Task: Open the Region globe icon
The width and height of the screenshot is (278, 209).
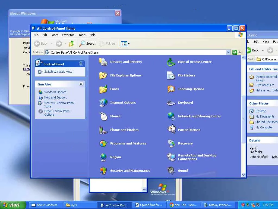Action: pyautogui.click(x=103, y=157)
